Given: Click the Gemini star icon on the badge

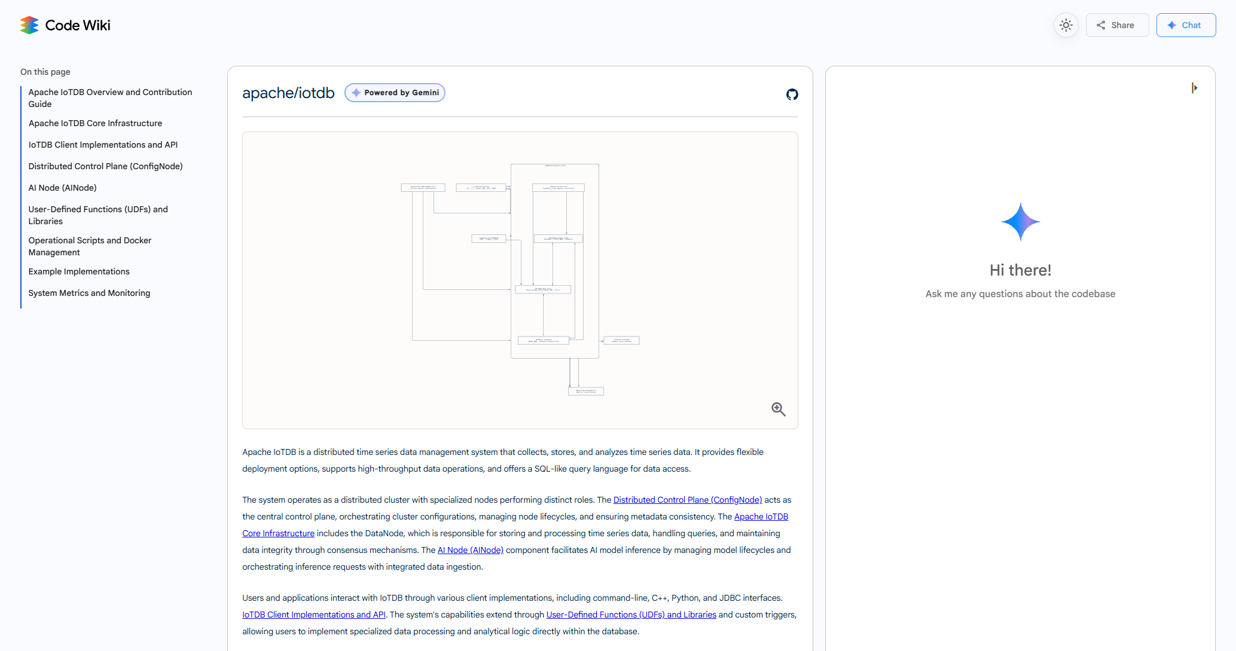Looking at the screenshot, I should coord(356,93).
